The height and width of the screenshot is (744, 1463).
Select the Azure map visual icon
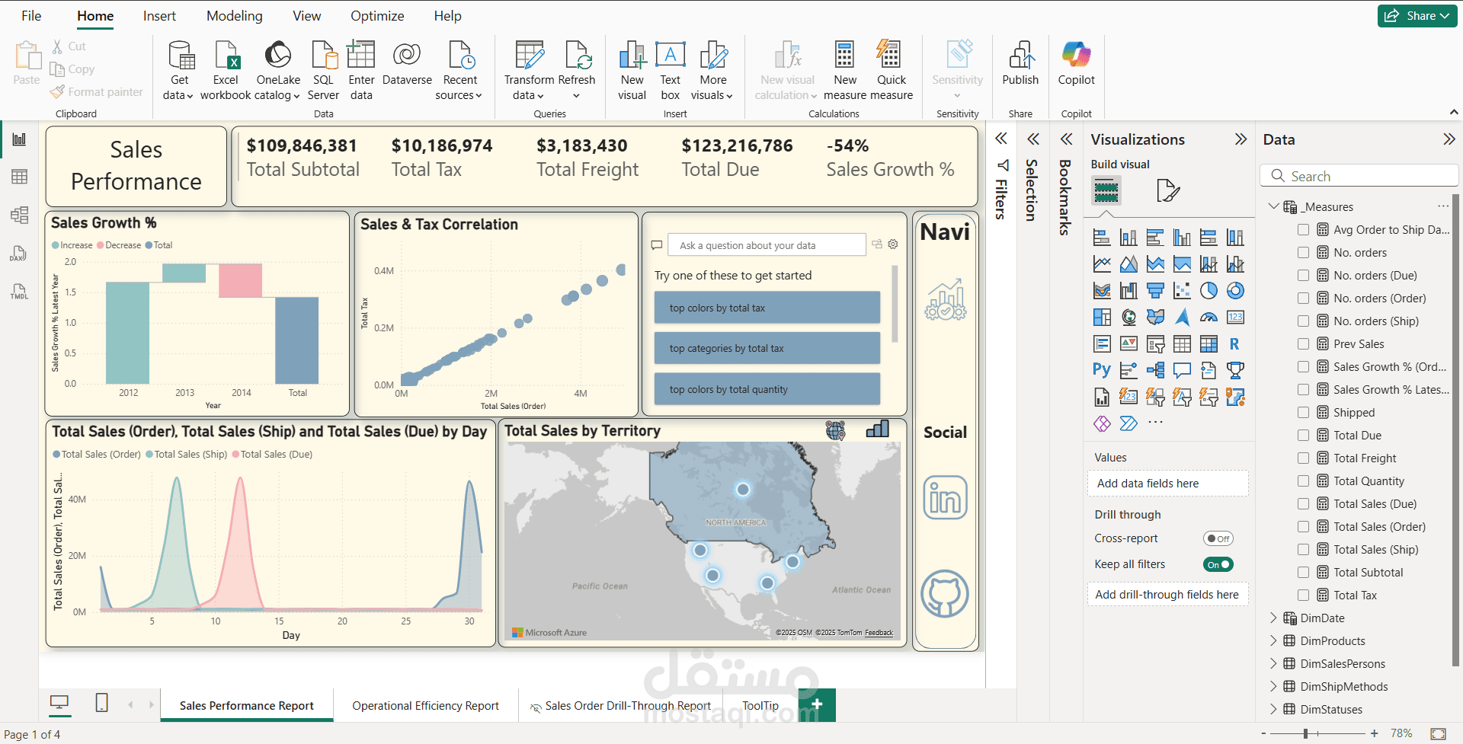(1183, 318)
